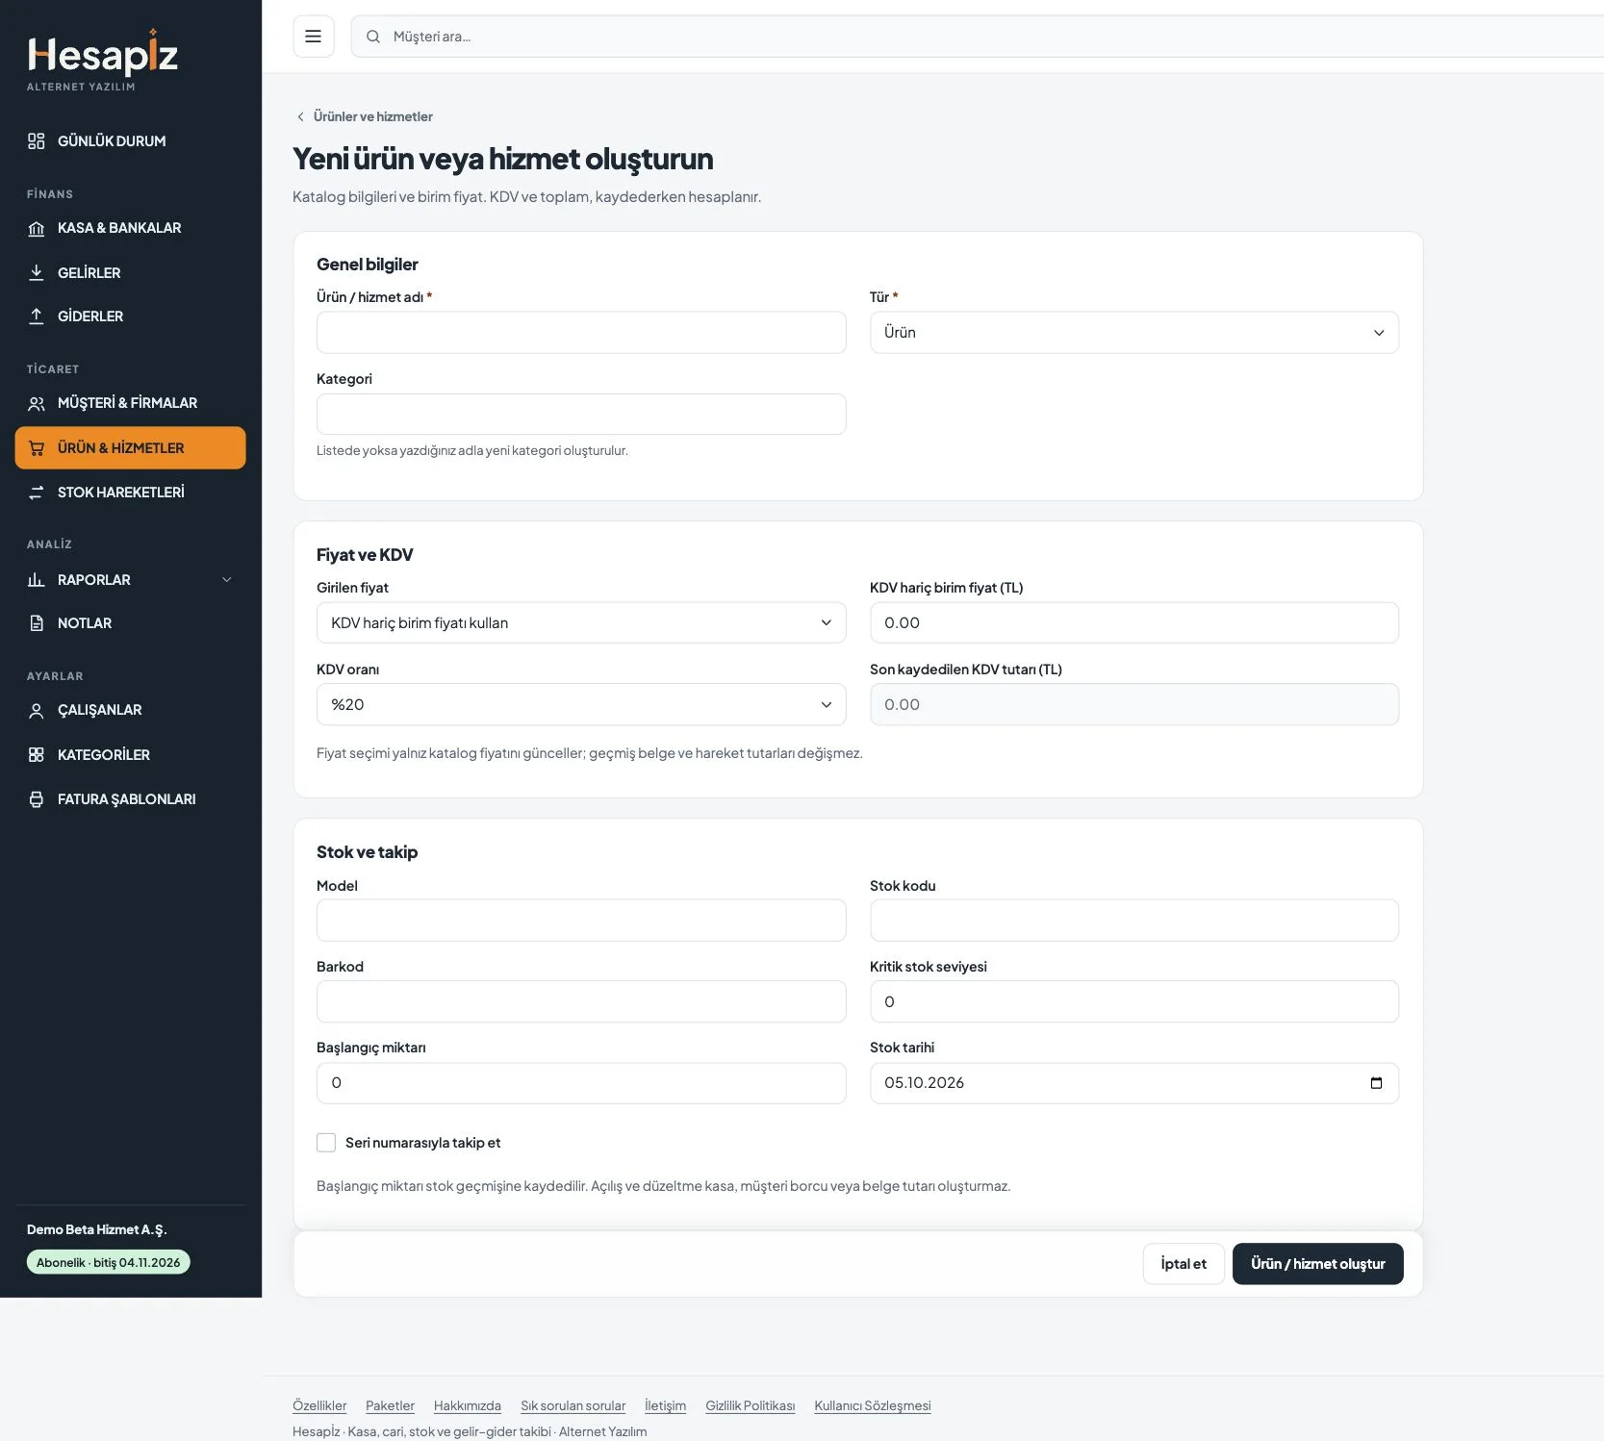
Task: Open the Gizlilik Politikası footer link
Action: click(x=751, y=1406)
